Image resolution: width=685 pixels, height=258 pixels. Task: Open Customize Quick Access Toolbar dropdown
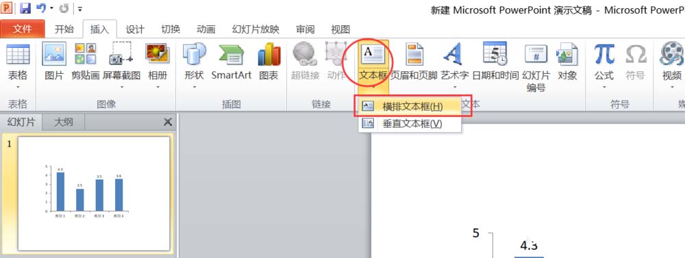tap(79, 8)
